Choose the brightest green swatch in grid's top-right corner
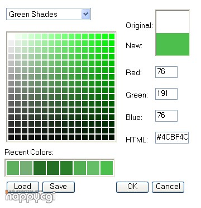The height and width of the screenshot is (208, 201). coord(112,36)
